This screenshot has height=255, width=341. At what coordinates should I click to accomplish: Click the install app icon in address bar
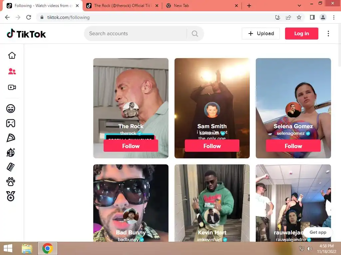(x=277, y=17)
